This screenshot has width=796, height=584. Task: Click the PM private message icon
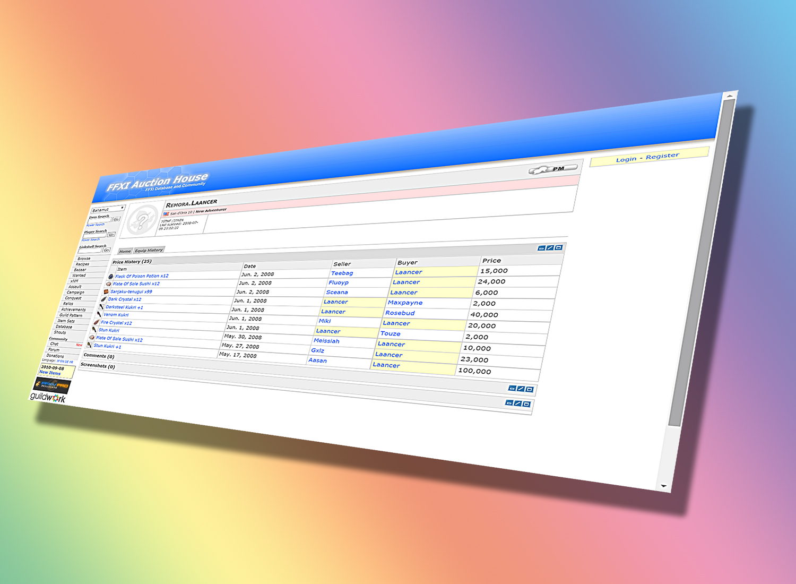[x=553, y=169]
